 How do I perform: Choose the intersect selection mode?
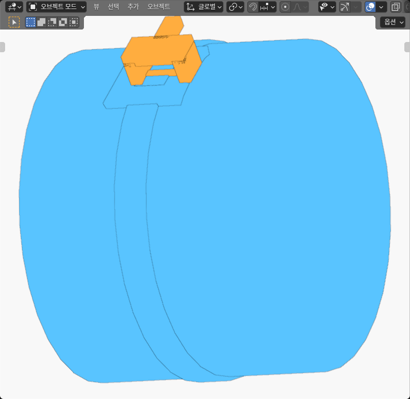pyautogui.click(x=74, y=22)
